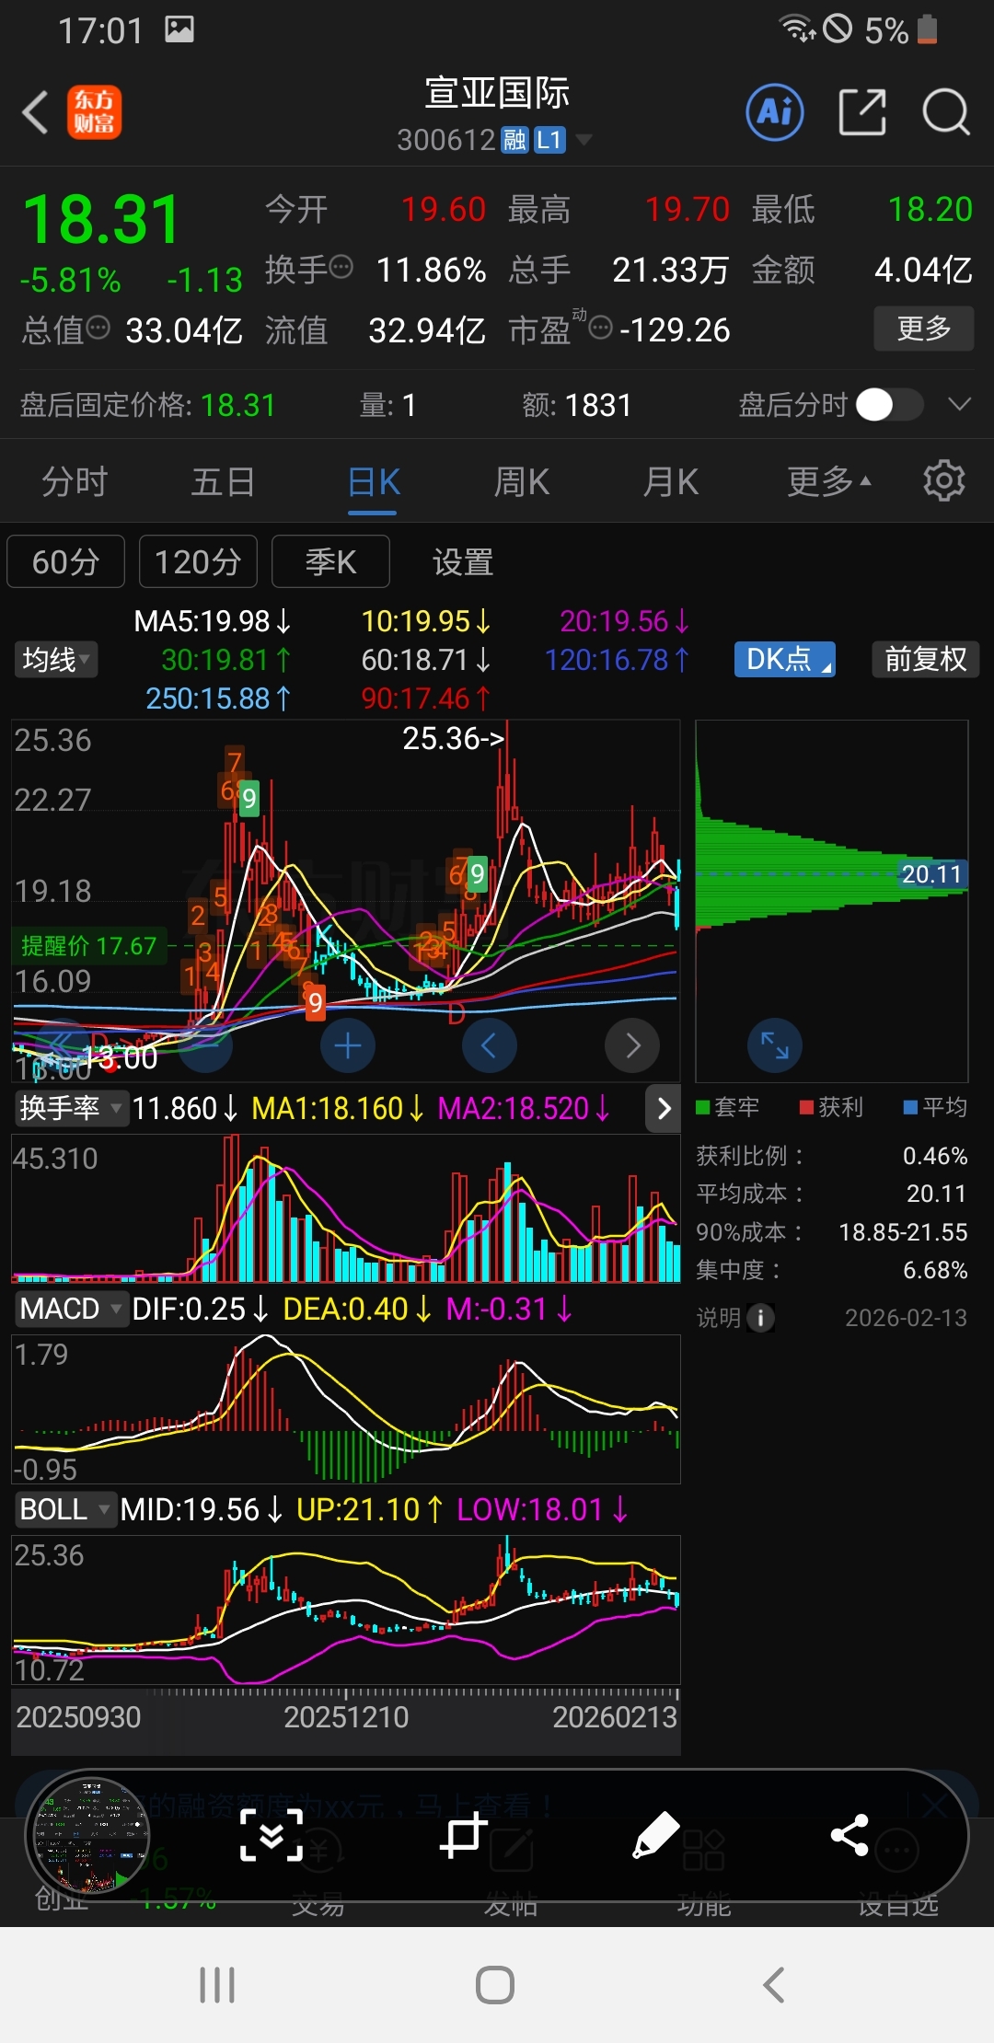Tap the 融 margin trading badge
Image resolution: width=994 pixels, height=2043 pixels.
[x=514, y=140]
